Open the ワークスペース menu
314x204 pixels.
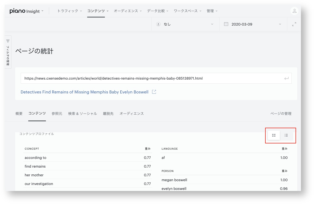pyautogui.click(x=187, y=11)
